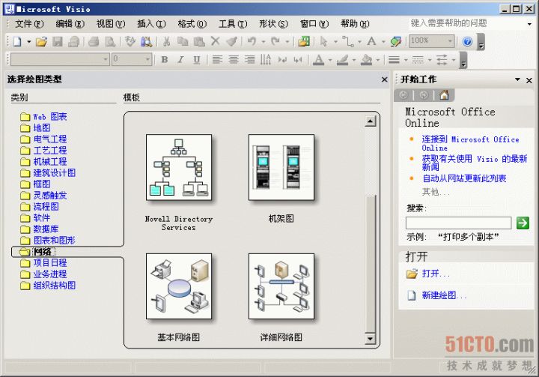The width and height of the screenshot is (539, 377).
Task: Click the Spelling check icon
Action: [130, 42]
